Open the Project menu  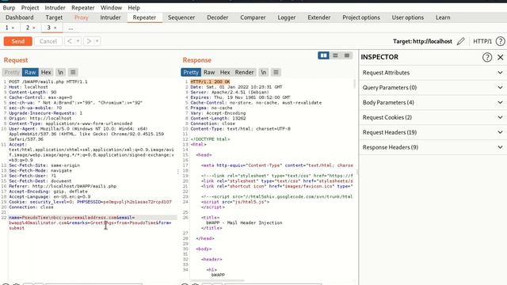[30, 7]
